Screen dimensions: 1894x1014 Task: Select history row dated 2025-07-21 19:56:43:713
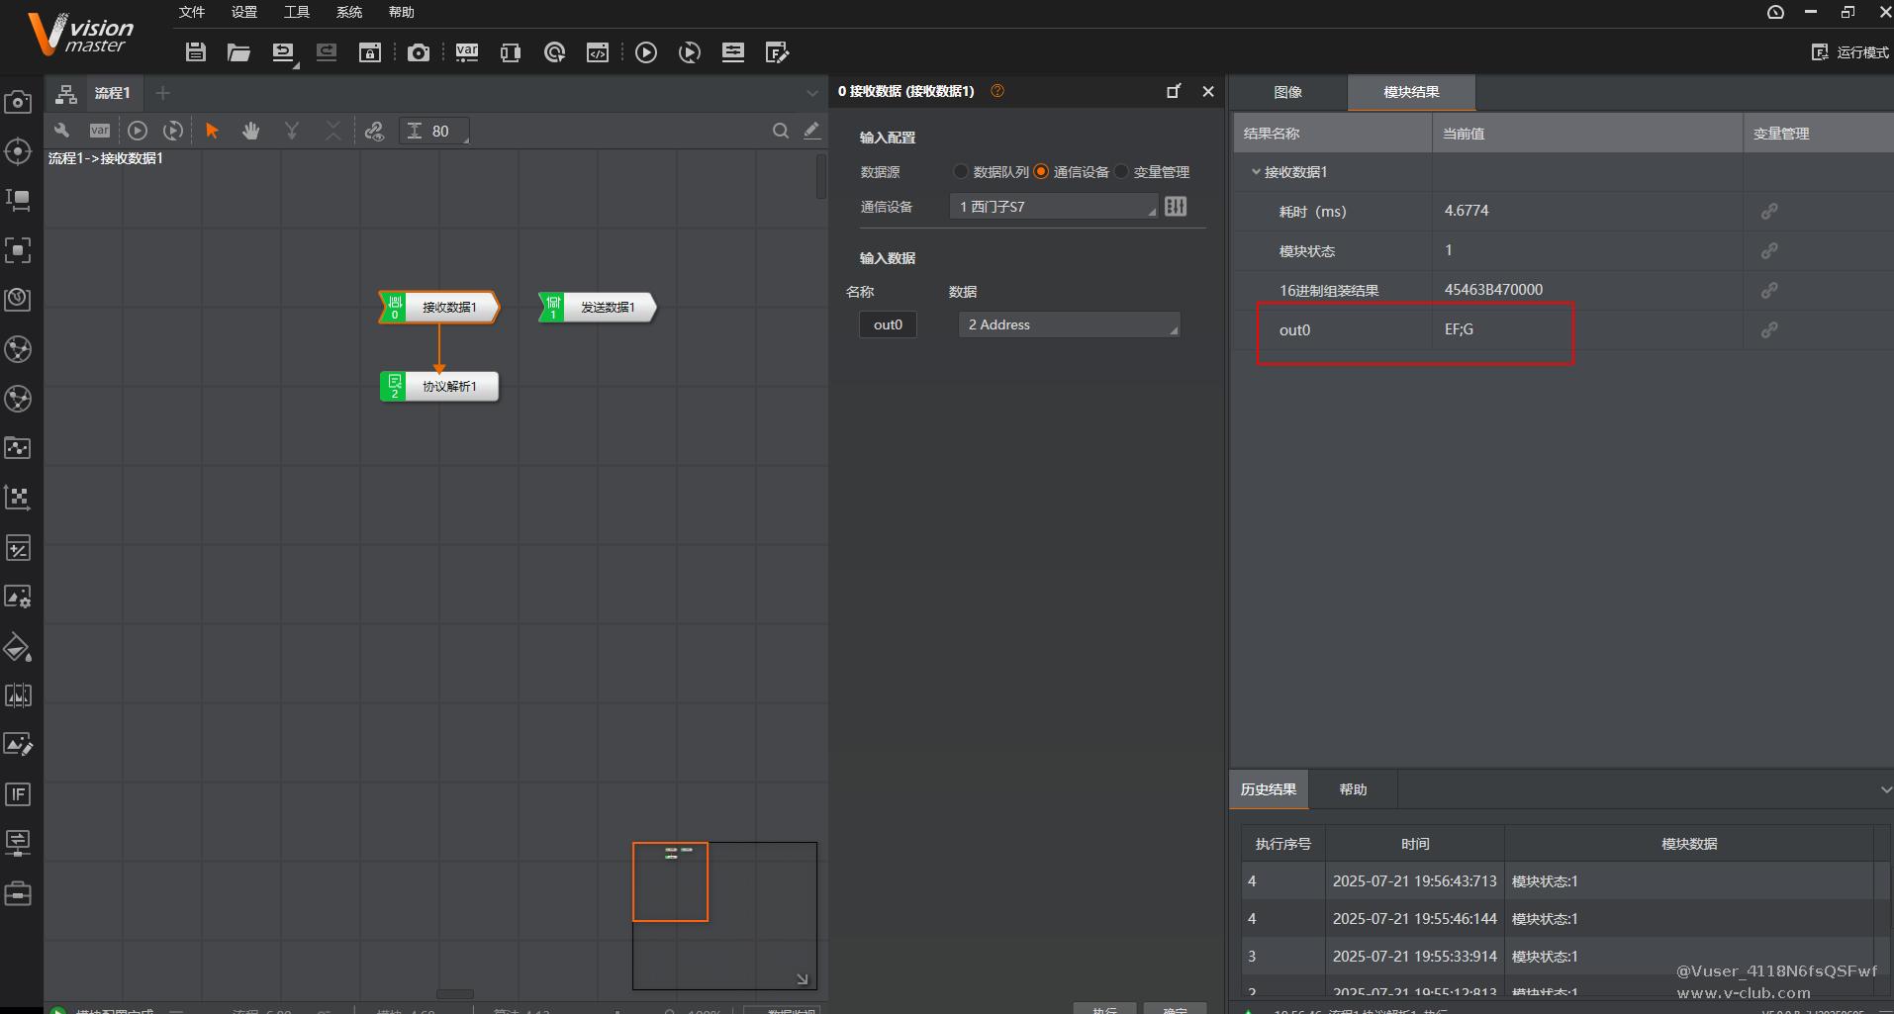[x=1559, y=880]
